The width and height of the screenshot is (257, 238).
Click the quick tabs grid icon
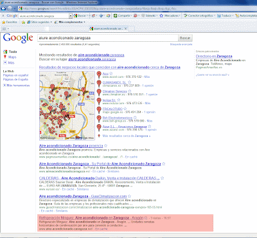(4, 28)
